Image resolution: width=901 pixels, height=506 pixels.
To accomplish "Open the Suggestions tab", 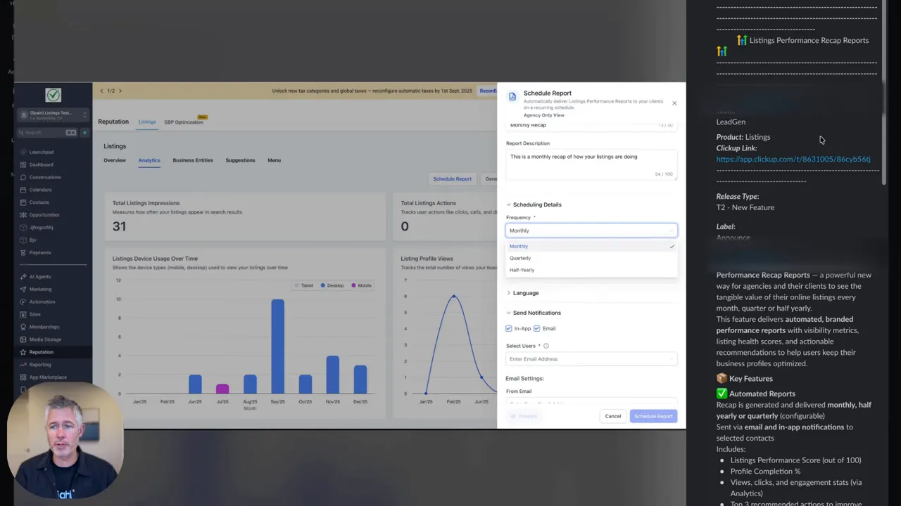I will [x=240, y=160].
